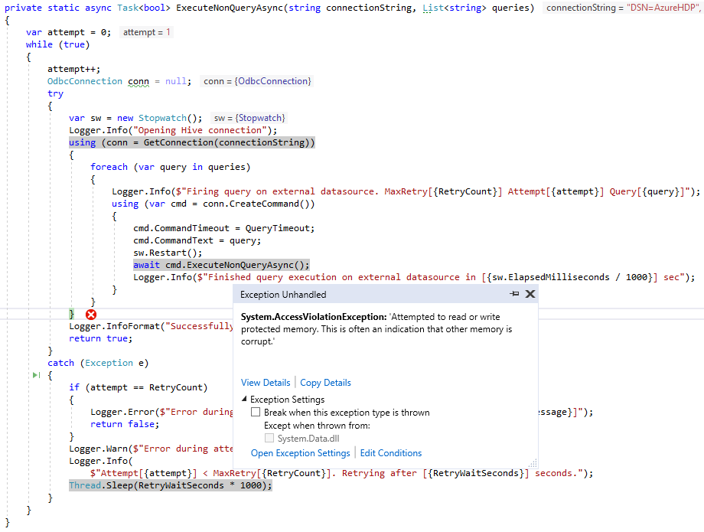
Task: Pin the Exception Unhandled popup
Action: point(514,294)
